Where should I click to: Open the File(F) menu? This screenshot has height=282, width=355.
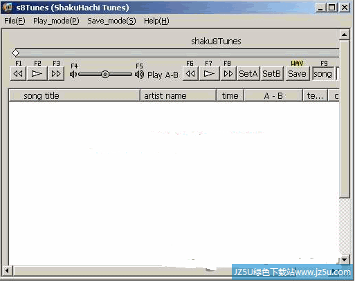15,21
